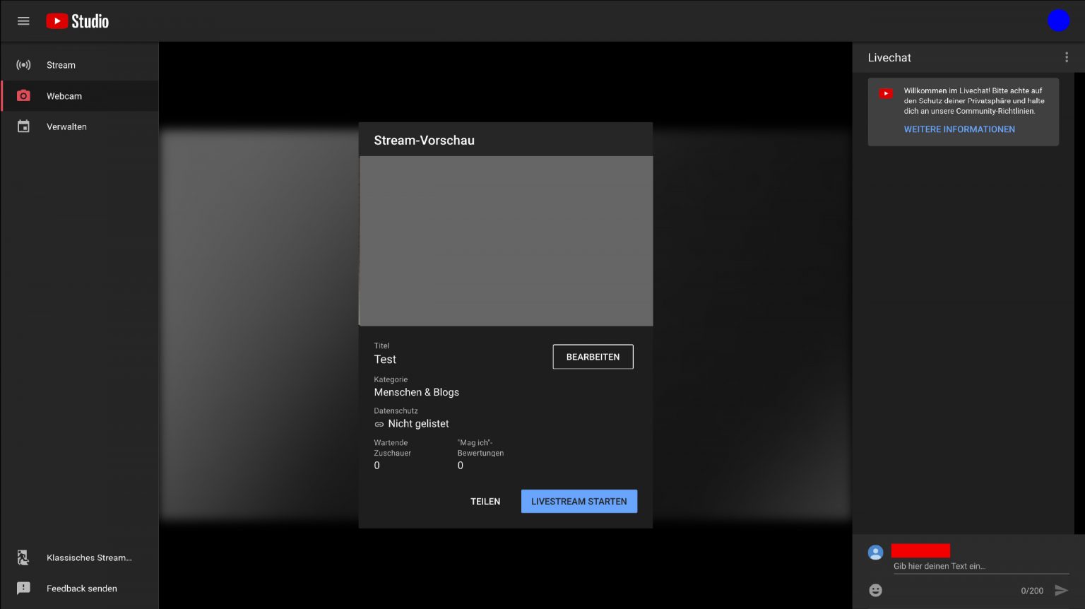
Task: Open Livechat three-dot options menu
Action: coord(1067,57)
